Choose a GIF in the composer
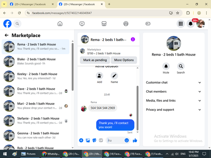 101,140
